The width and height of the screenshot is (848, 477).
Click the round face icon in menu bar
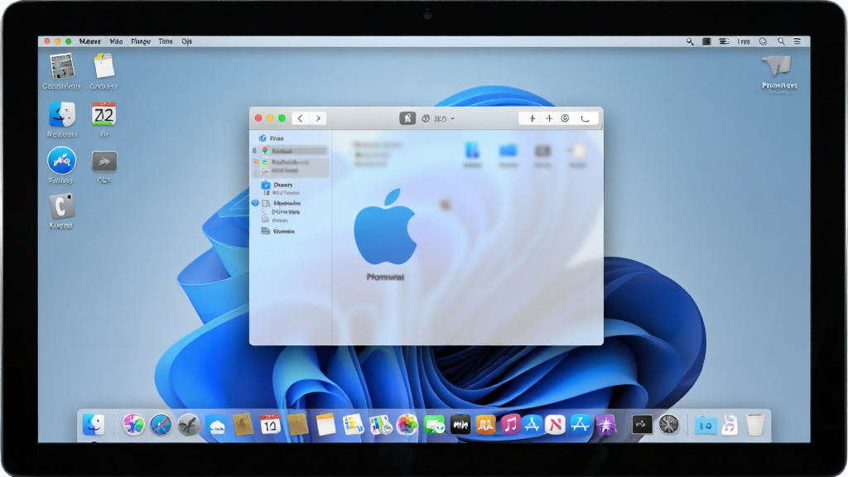(763, 41)
